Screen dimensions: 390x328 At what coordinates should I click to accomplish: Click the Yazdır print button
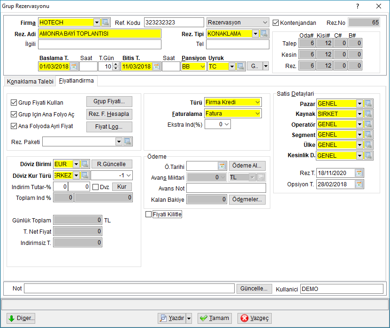pyautogui.click(x=172, y=318)
